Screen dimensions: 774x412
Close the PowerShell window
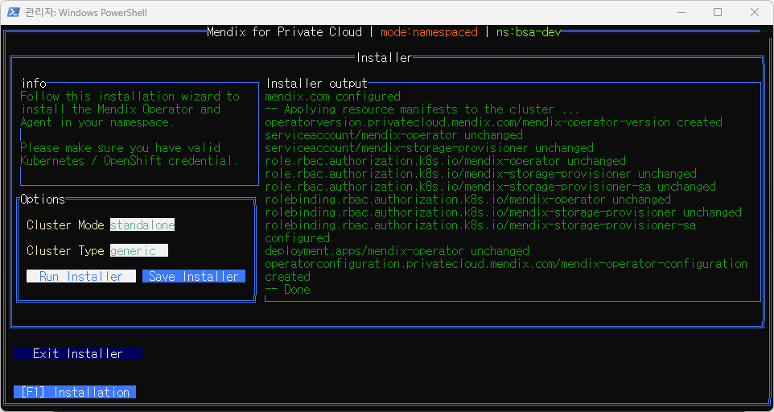coord(754,12)
